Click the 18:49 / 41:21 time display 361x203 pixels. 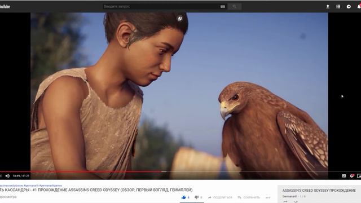pyautogui.click(x=21, y=176)
